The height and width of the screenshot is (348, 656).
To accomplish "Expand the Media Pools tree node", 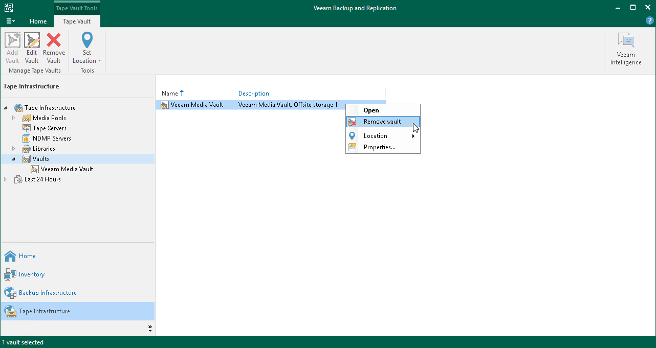I will coord(14,118).
